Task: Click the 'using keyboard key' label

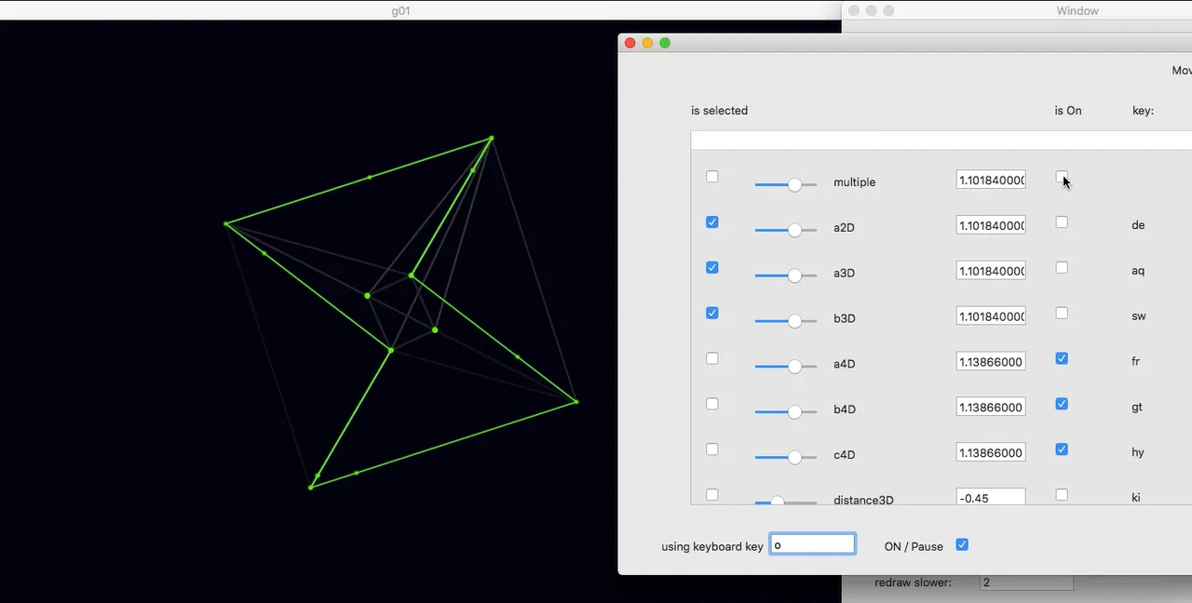Action: (712, 546)
